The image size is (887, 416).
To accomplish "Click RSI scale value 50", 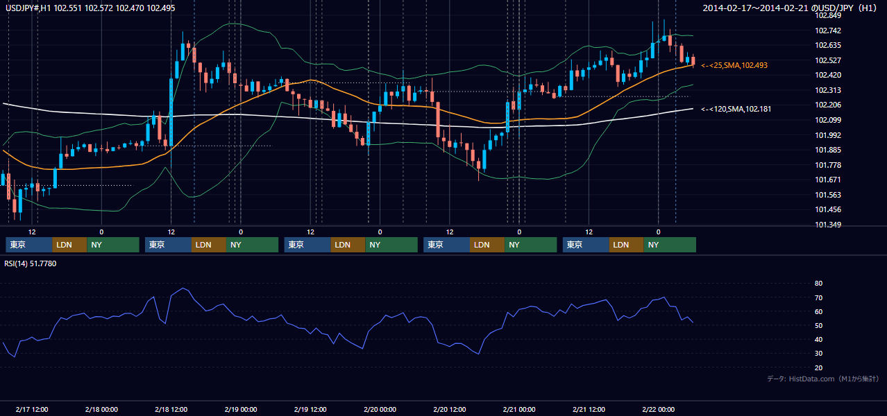I will 818,325.
